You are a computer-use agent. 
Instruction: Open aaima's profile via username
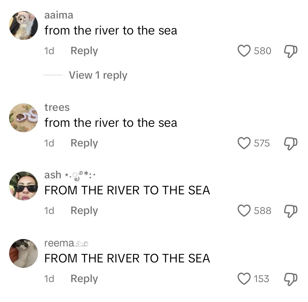(59, 16)
